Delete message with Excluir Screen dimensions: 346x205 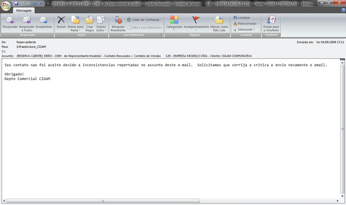tap(61, 23)
